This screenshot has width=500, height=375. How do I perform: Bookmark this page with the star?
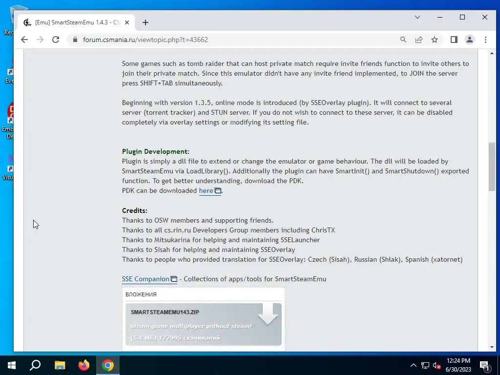(x=434, y=40)
